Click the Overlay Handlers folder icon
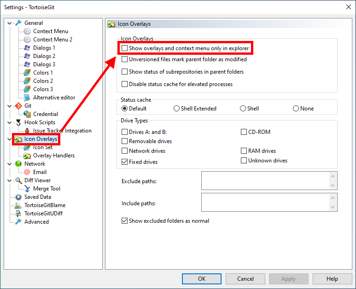Viewport: 356px width, 289px height. (27, 156)
